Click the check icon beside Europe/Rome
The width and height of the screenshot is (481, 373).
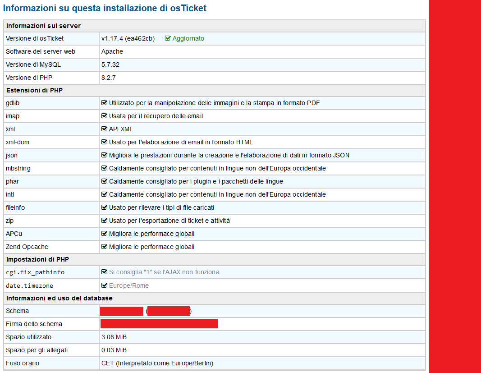point(104,286)
